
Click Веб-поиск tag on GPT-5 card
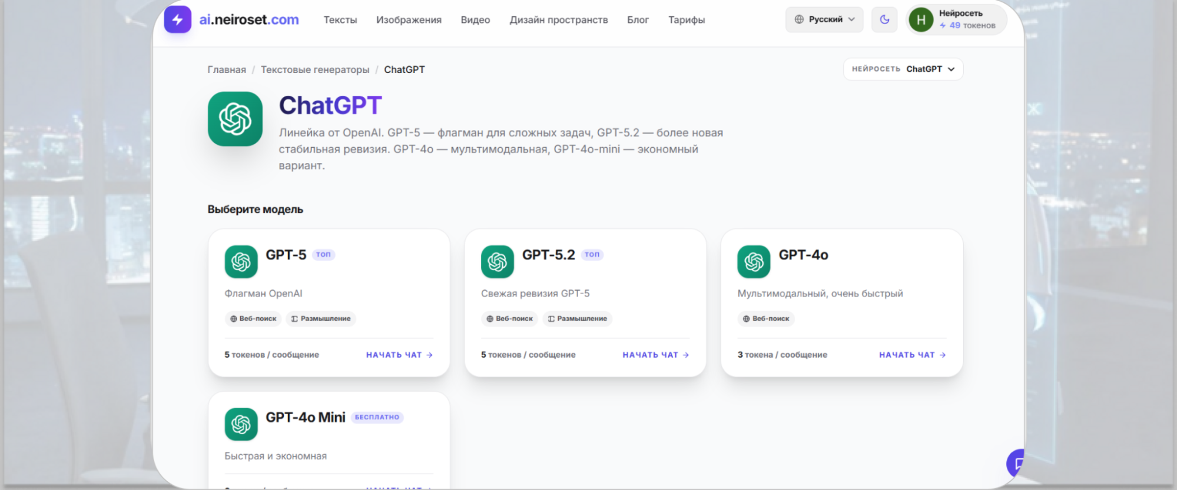[x=253, y=319]
